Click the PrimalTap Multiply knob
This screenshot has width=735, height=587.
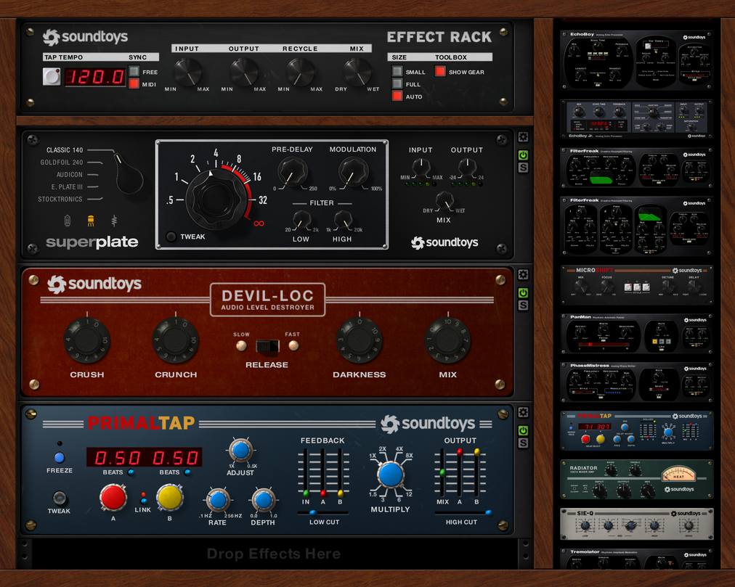click(391, 475)
